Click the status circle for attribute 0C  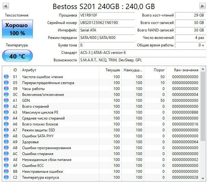point(6,94)
